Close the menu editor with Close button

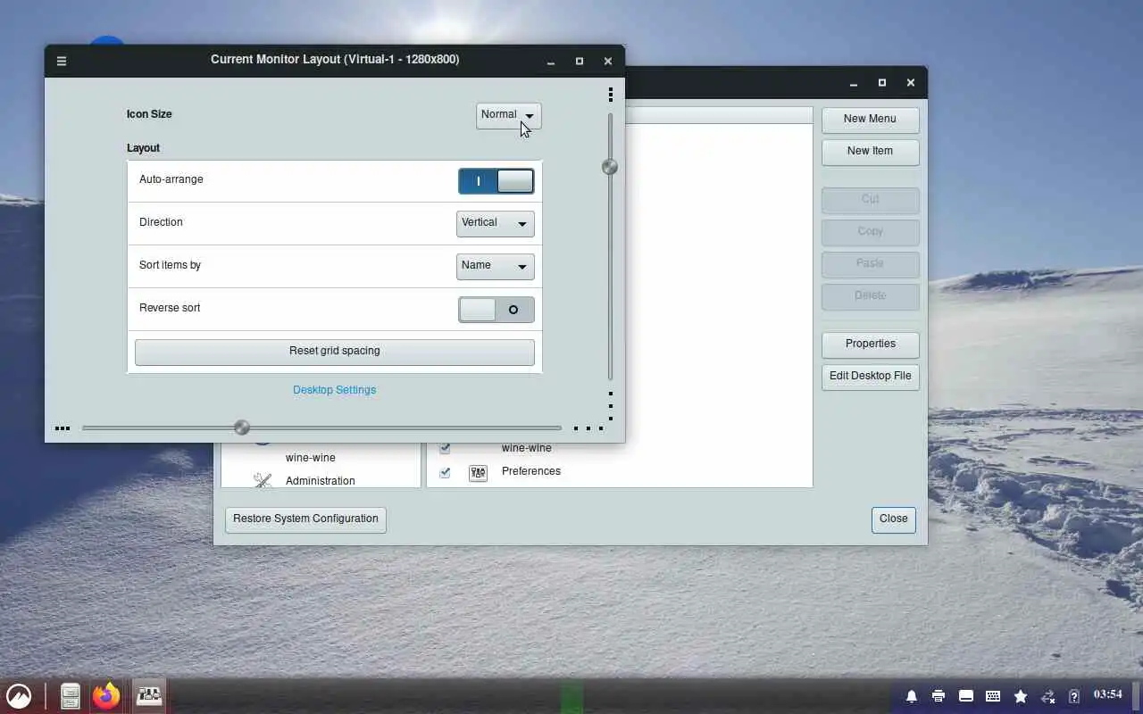click(893, 519)
